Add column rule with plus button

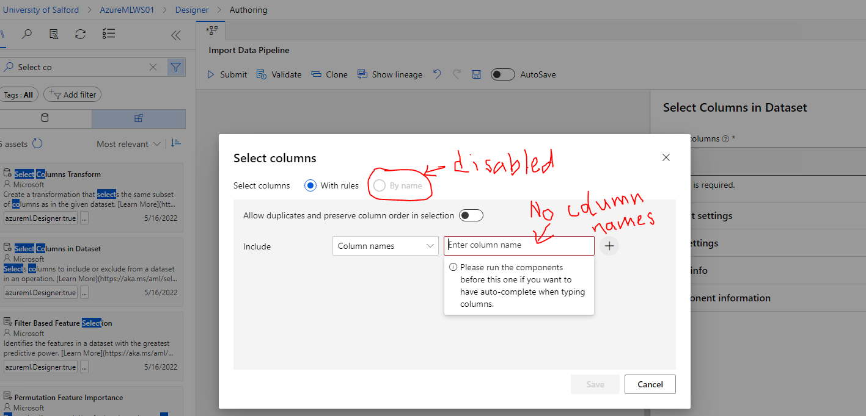coord(609,246)
